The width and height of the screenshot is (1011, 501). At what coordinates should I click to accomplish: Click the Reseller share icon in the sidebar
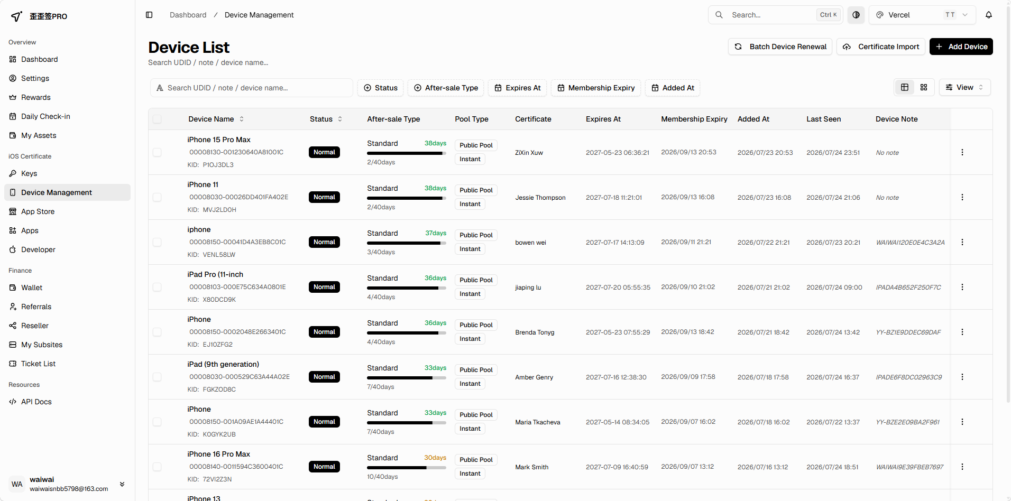tap(13, 326)
